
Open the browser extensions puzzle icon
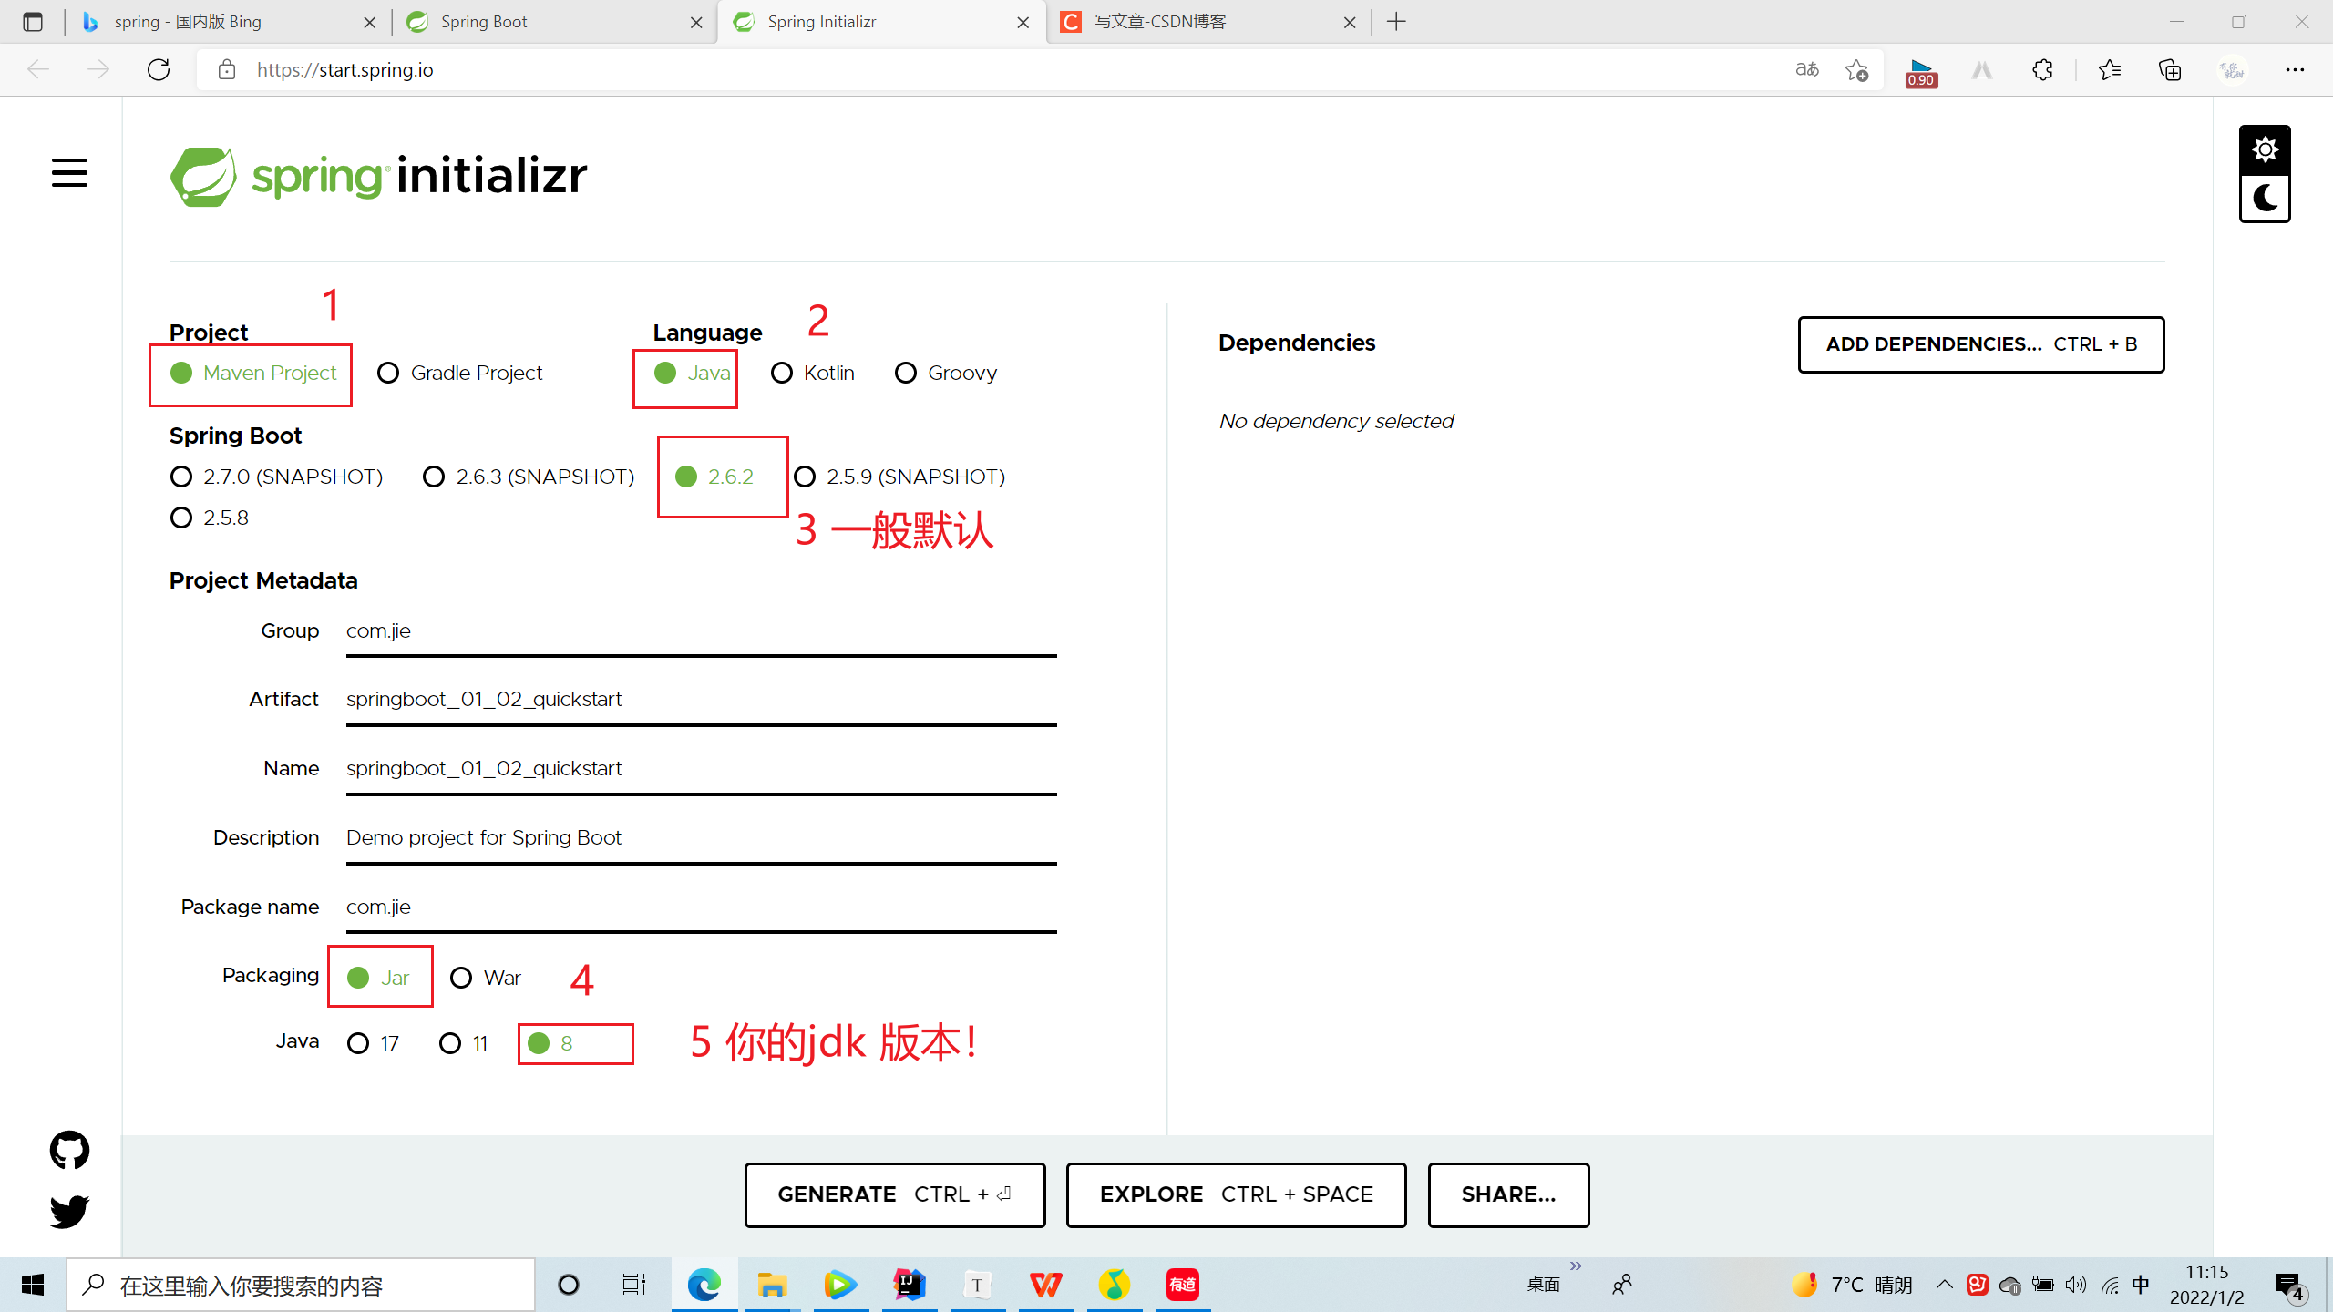click(2042, 70)
